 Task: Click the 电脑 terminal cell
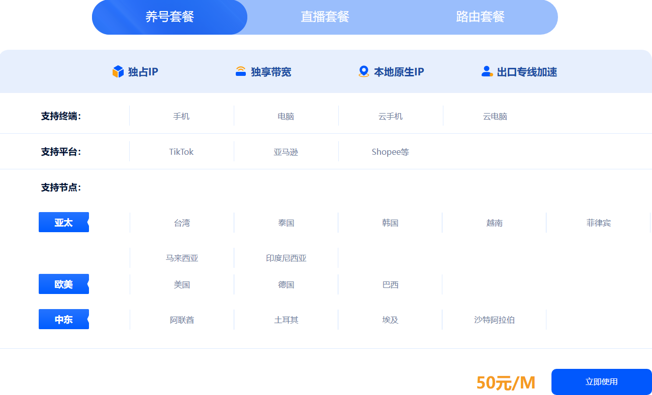click(x=286, y=116)
